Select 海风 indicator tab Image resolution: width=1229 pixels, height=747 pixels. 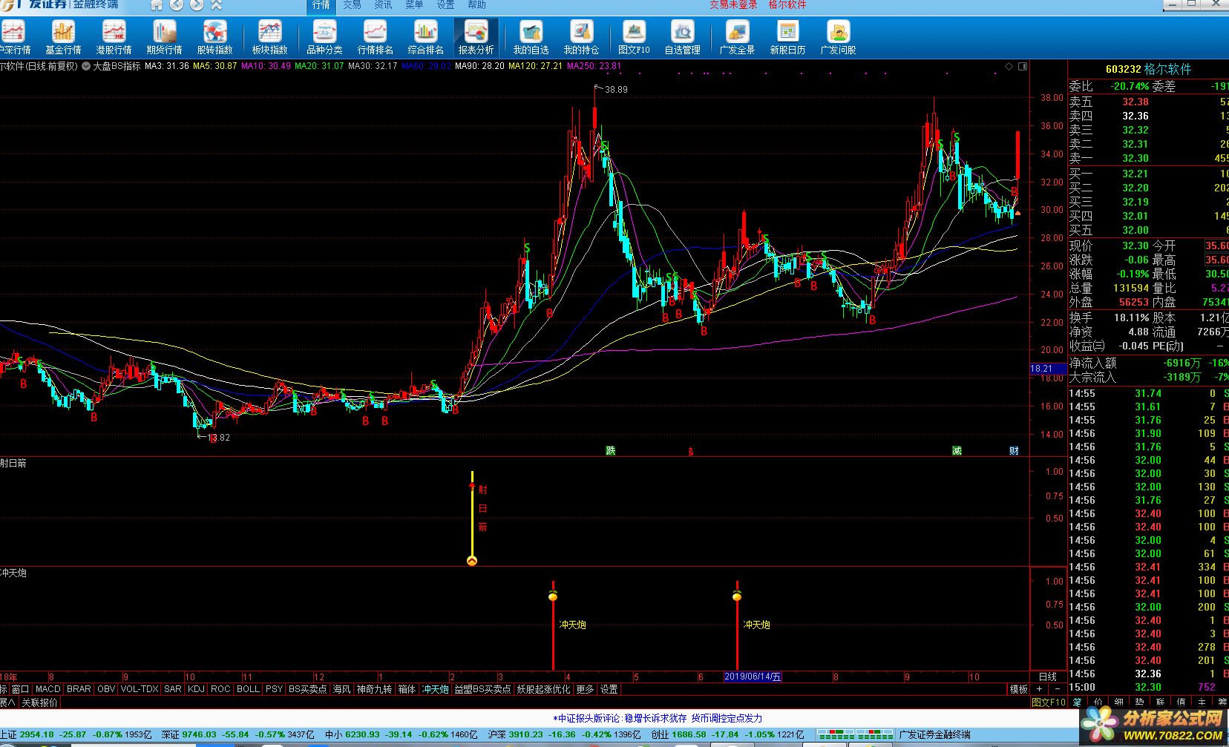tap(342, 689)
